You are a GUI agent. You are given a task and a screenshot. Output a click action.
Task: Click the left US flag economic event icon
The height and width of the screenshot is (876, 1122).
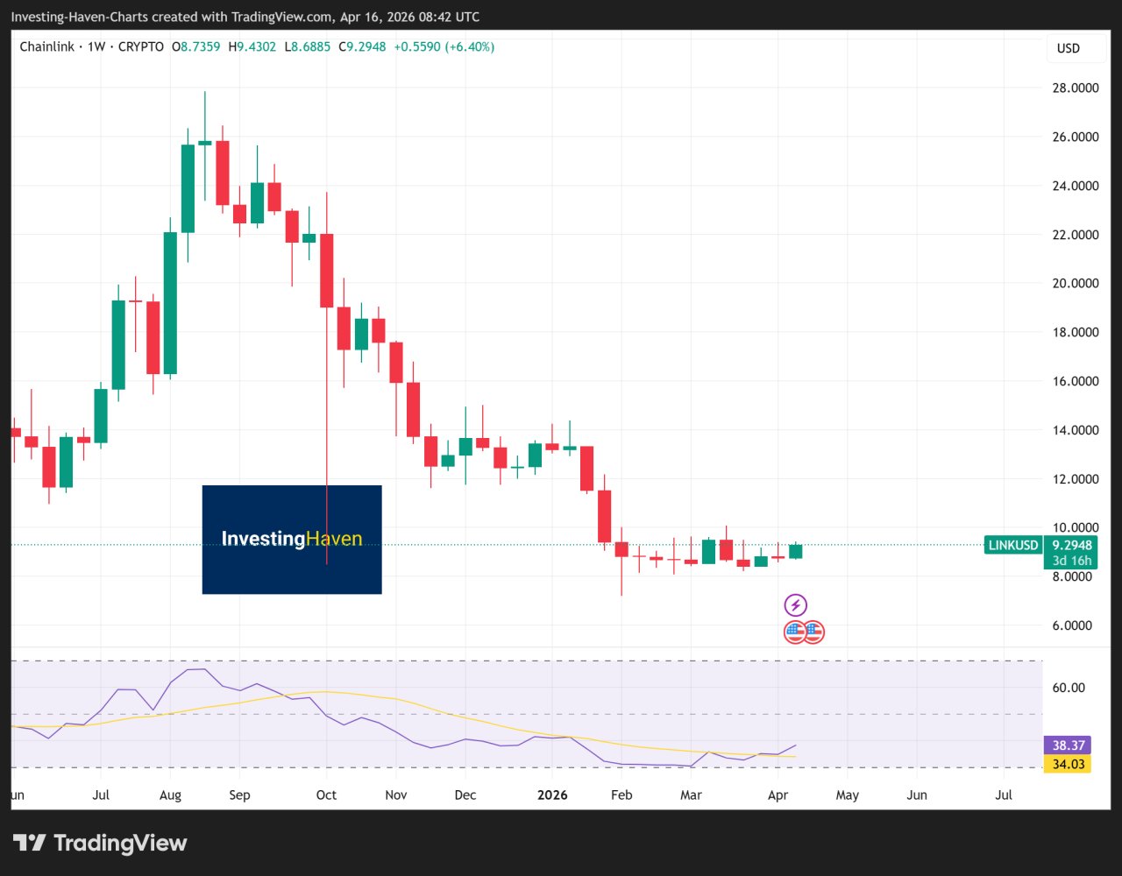(795, 632)
